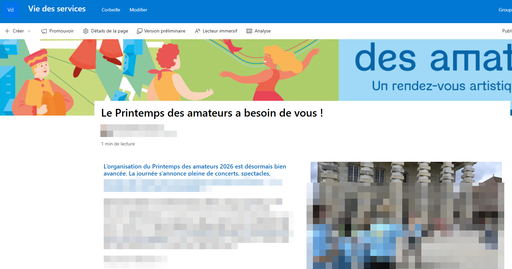The height and width of the screenshot is (269, 512).
Task: Launch Lecteur immersif
Action: pyautogui.click(x=220, y=31)
